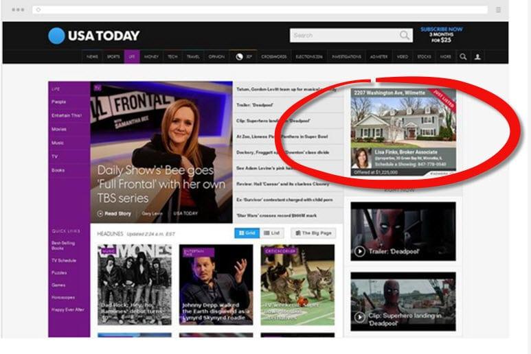Play the Trailer: 'Deadpool' video
Viewport: 531px width, 354px height.
[x=403, y=231]
